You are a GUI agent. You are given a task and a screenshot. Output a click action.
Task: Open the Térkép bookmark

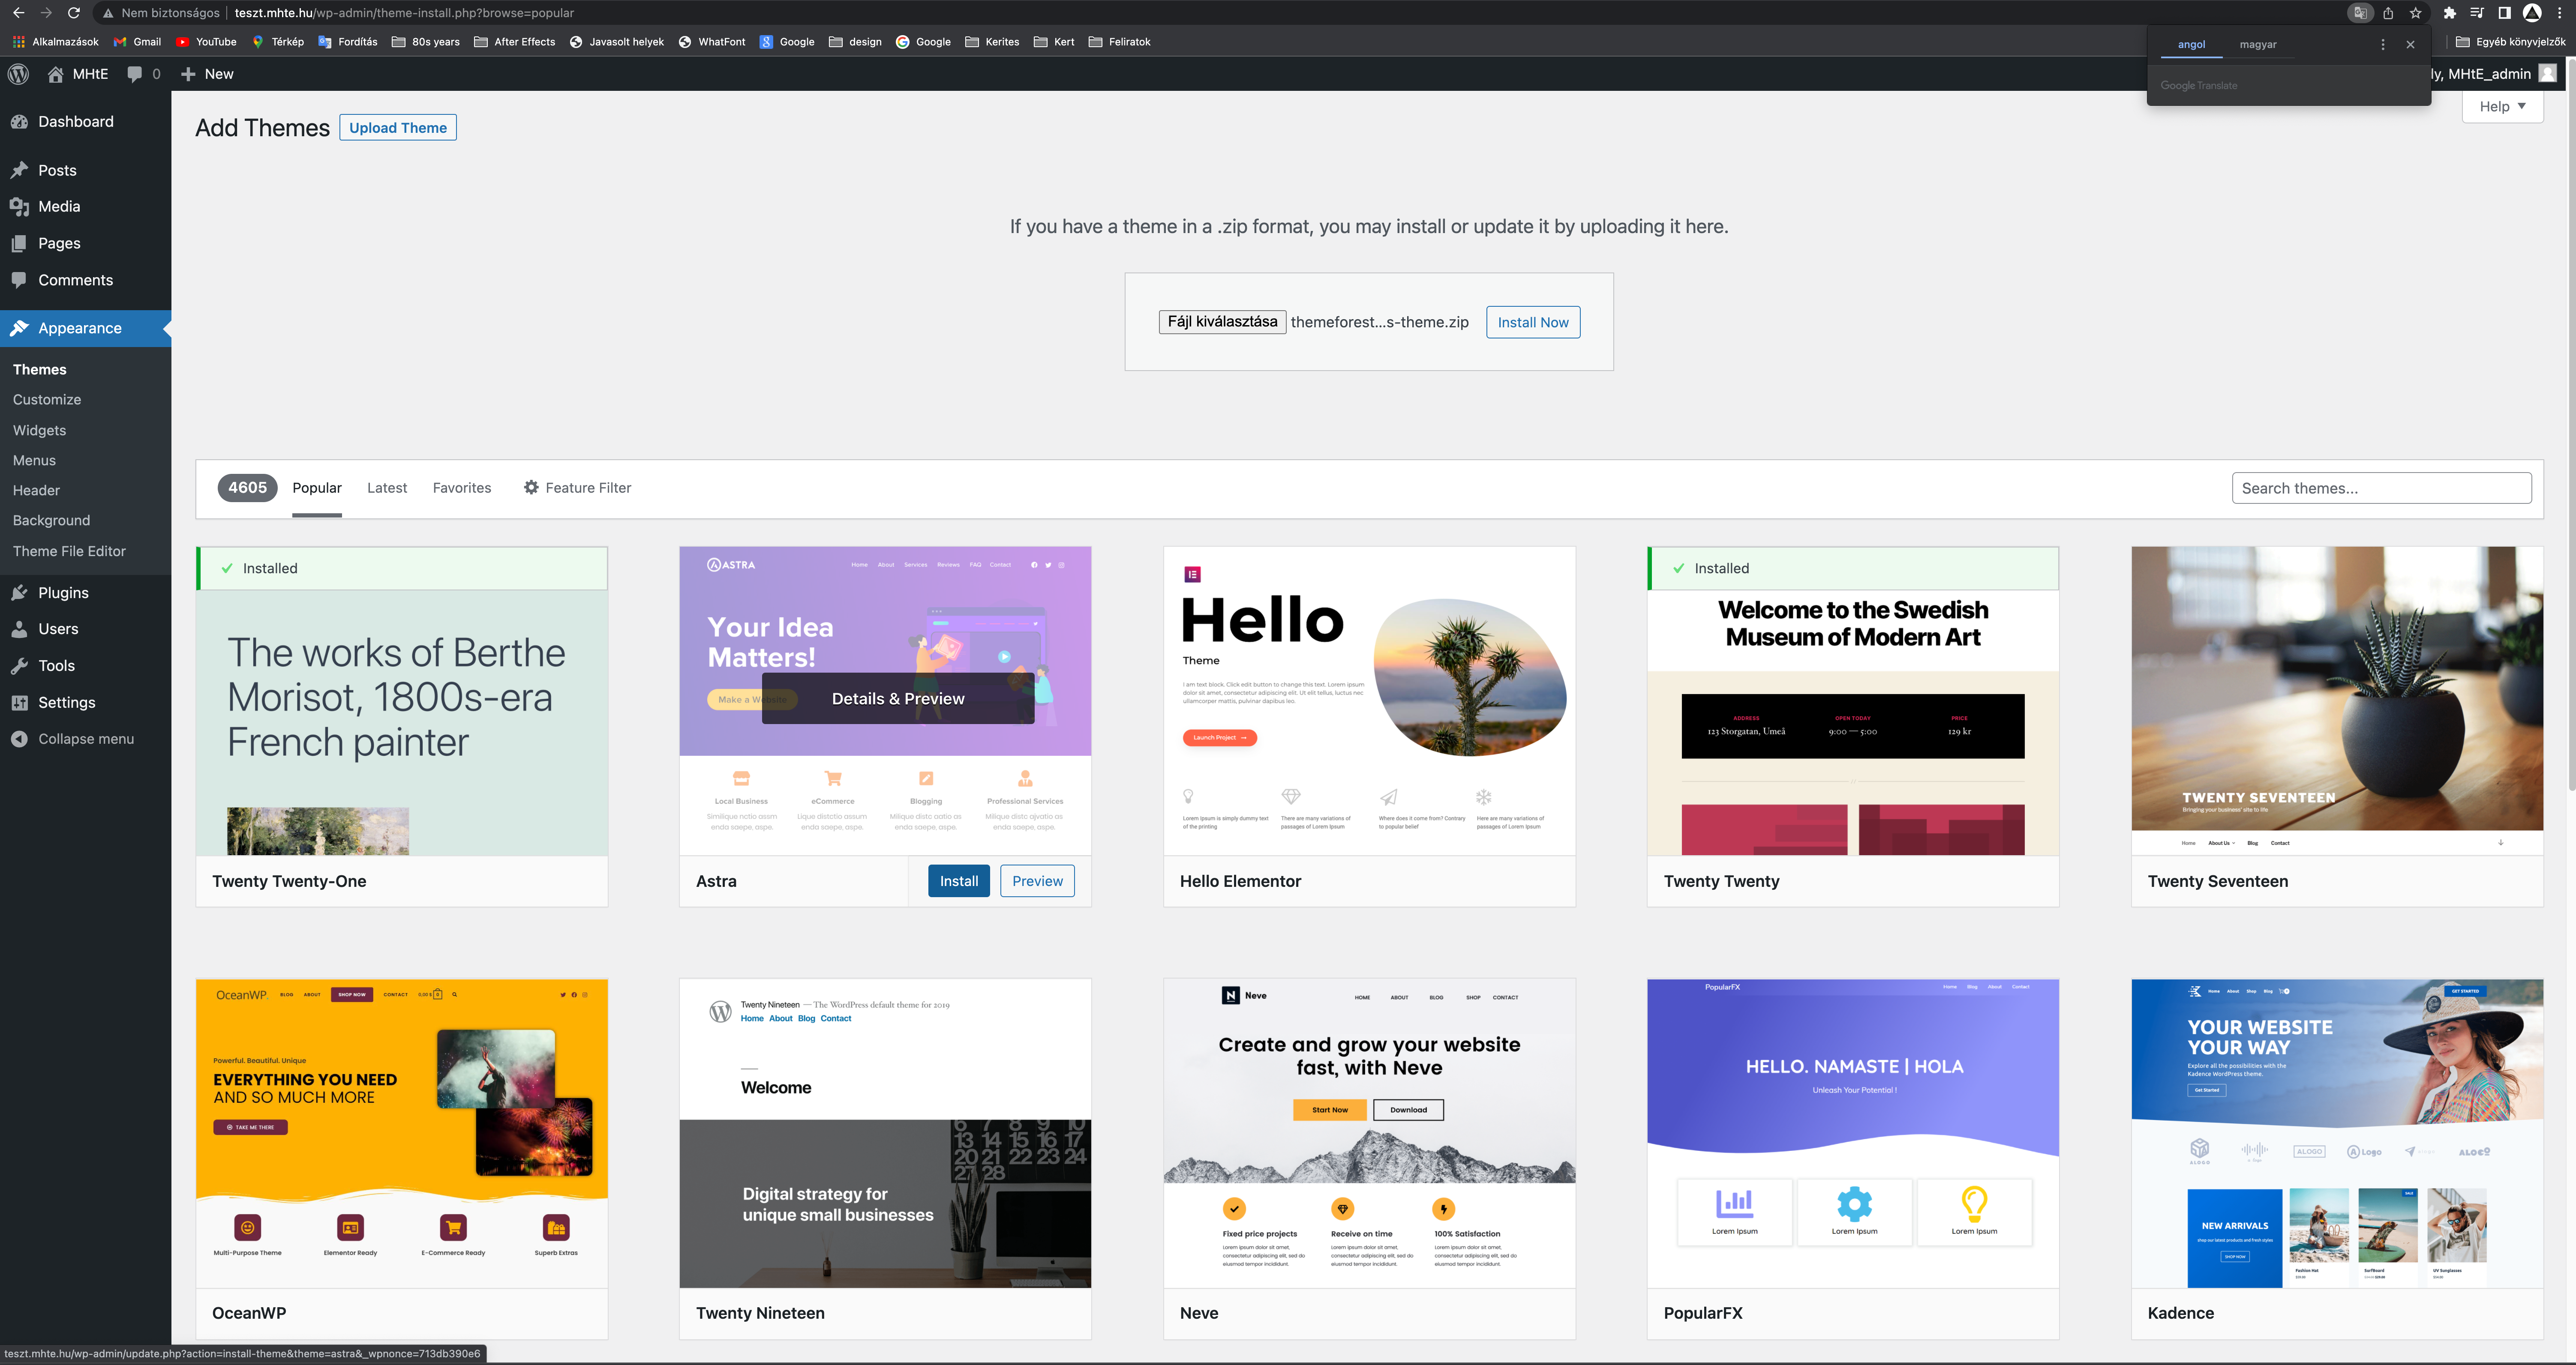[x=278, y=42]
